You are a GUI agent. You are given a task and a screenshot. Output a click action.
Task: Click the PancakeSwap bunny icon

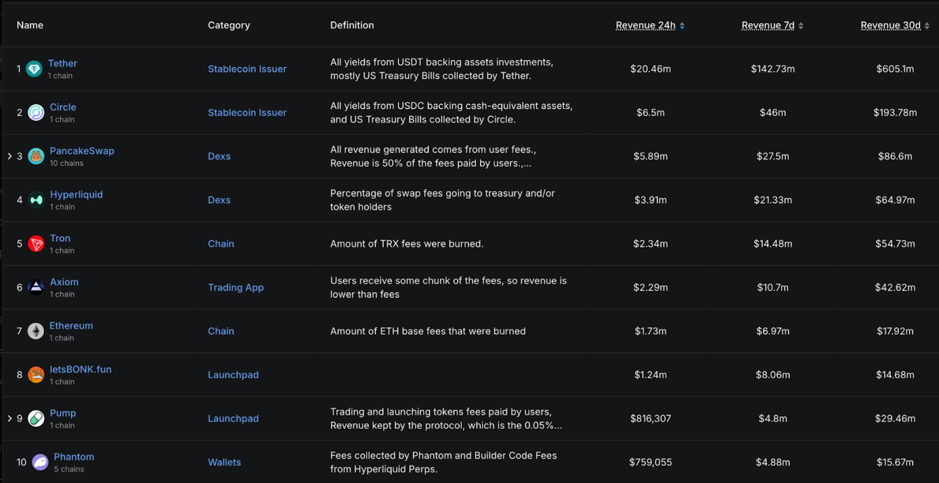36,157
